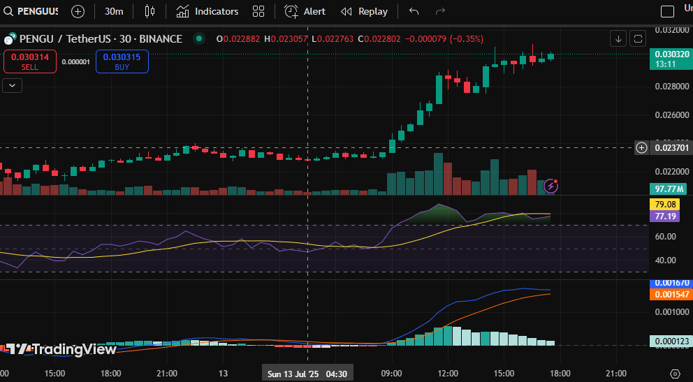Image resolution: width=693 pixels, height=382 pixels.
Task: Select the chart layout square icon
Action: click(x=667, y=11)
